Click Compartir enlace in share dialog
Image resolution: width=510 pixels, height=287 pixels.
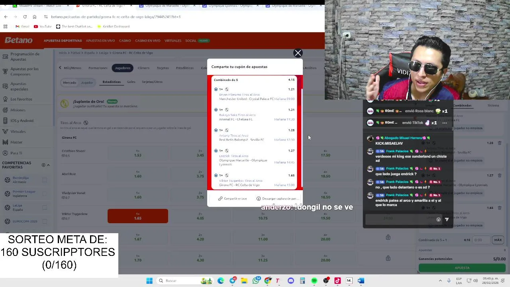coord(233,199)
